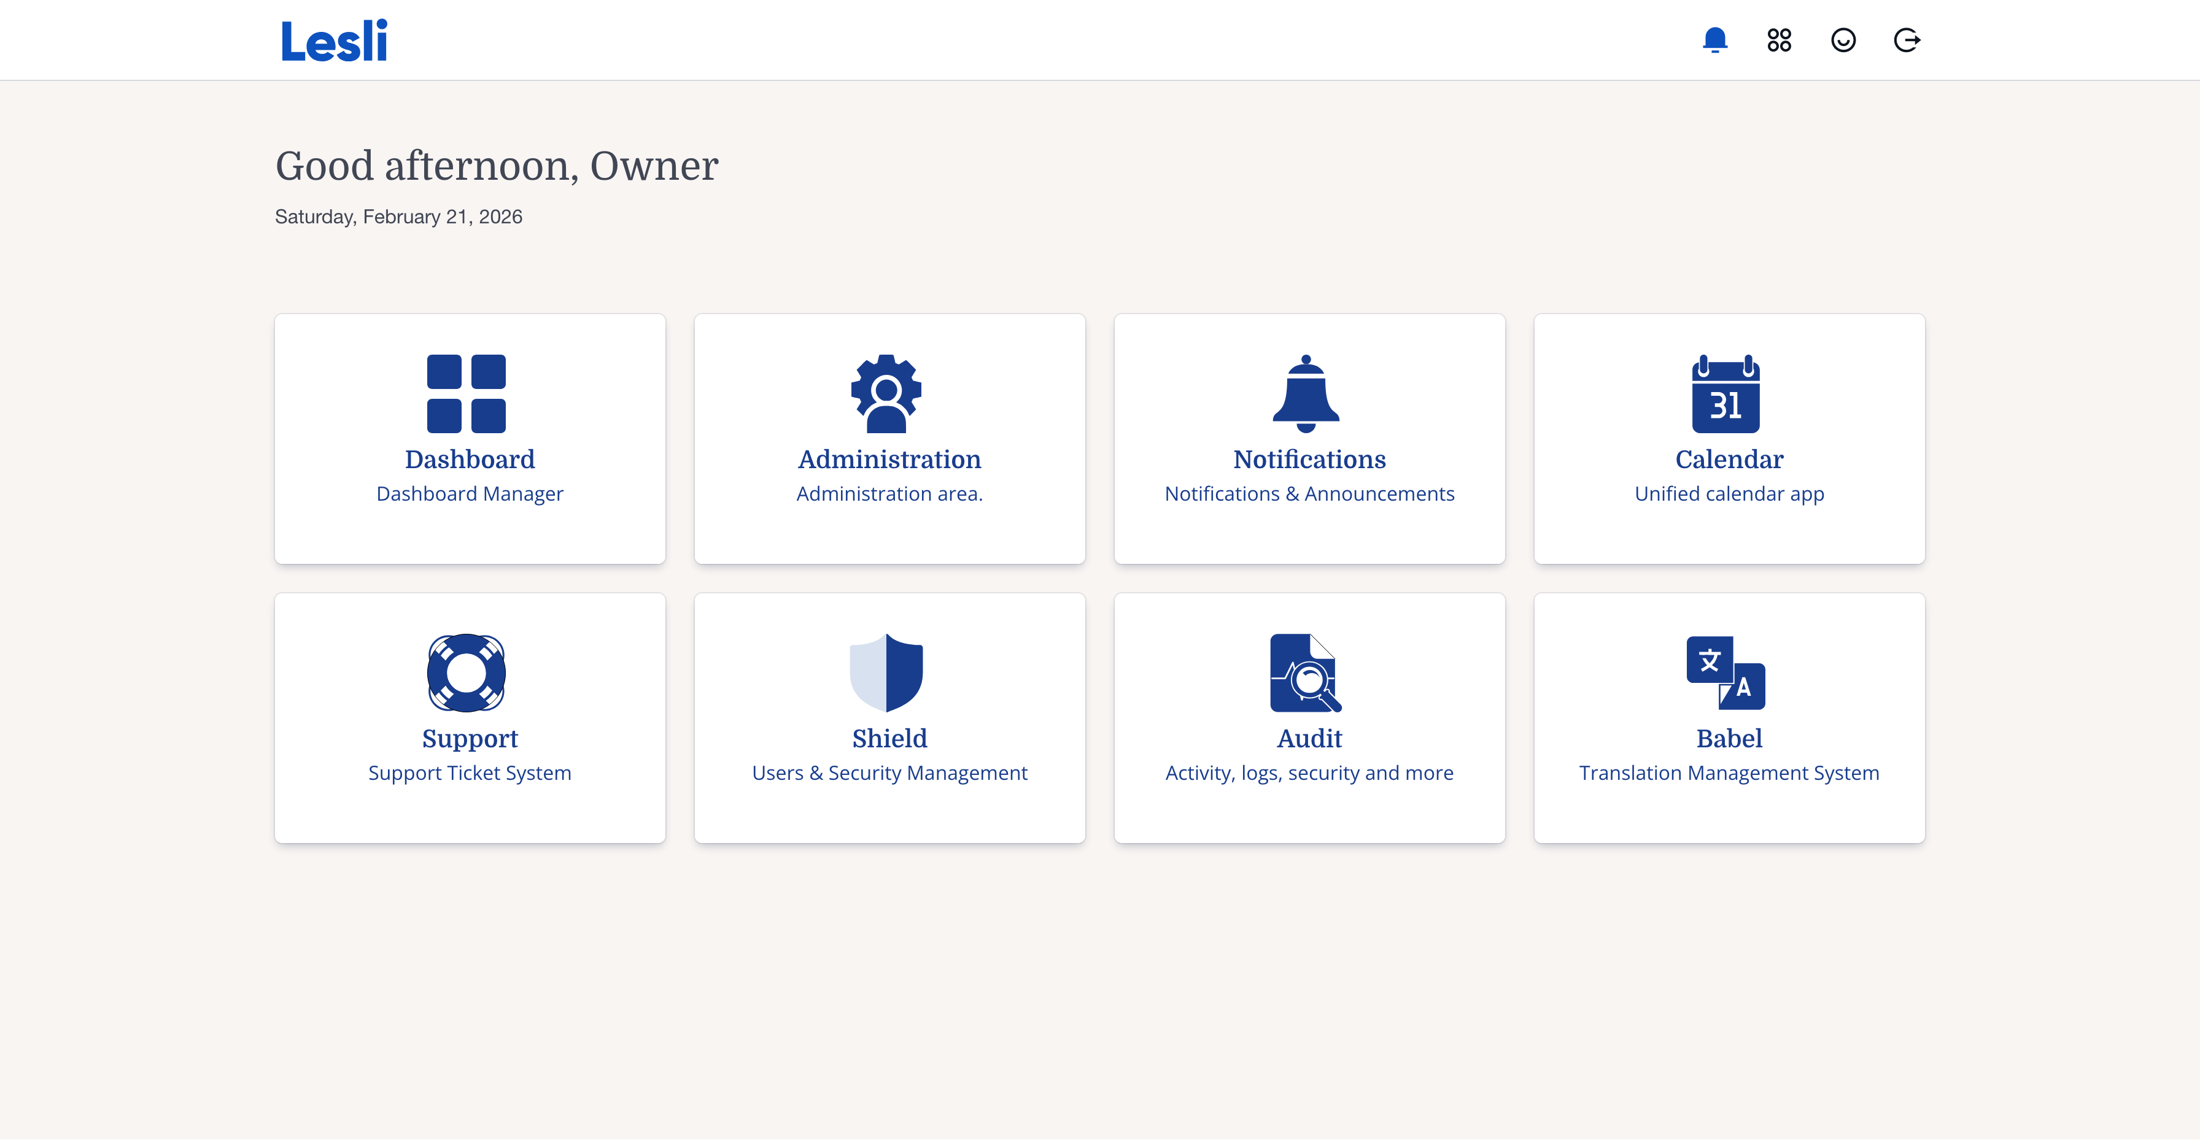This screenshot has width=2200, height=1140.
Task: Click the Babel translation icon
Action: (1726, 673)
